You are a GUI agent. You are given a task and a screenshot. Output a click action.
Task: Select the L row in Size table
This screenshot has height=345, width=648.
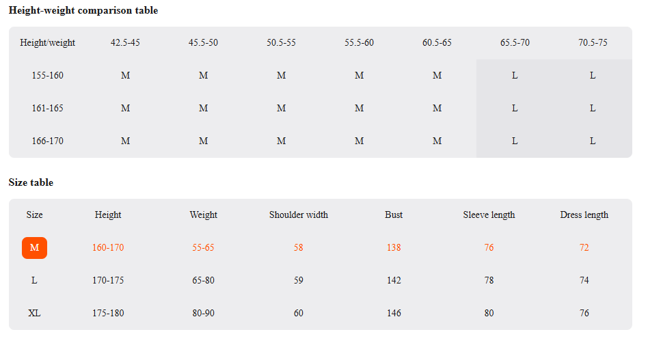pos(321,281)
